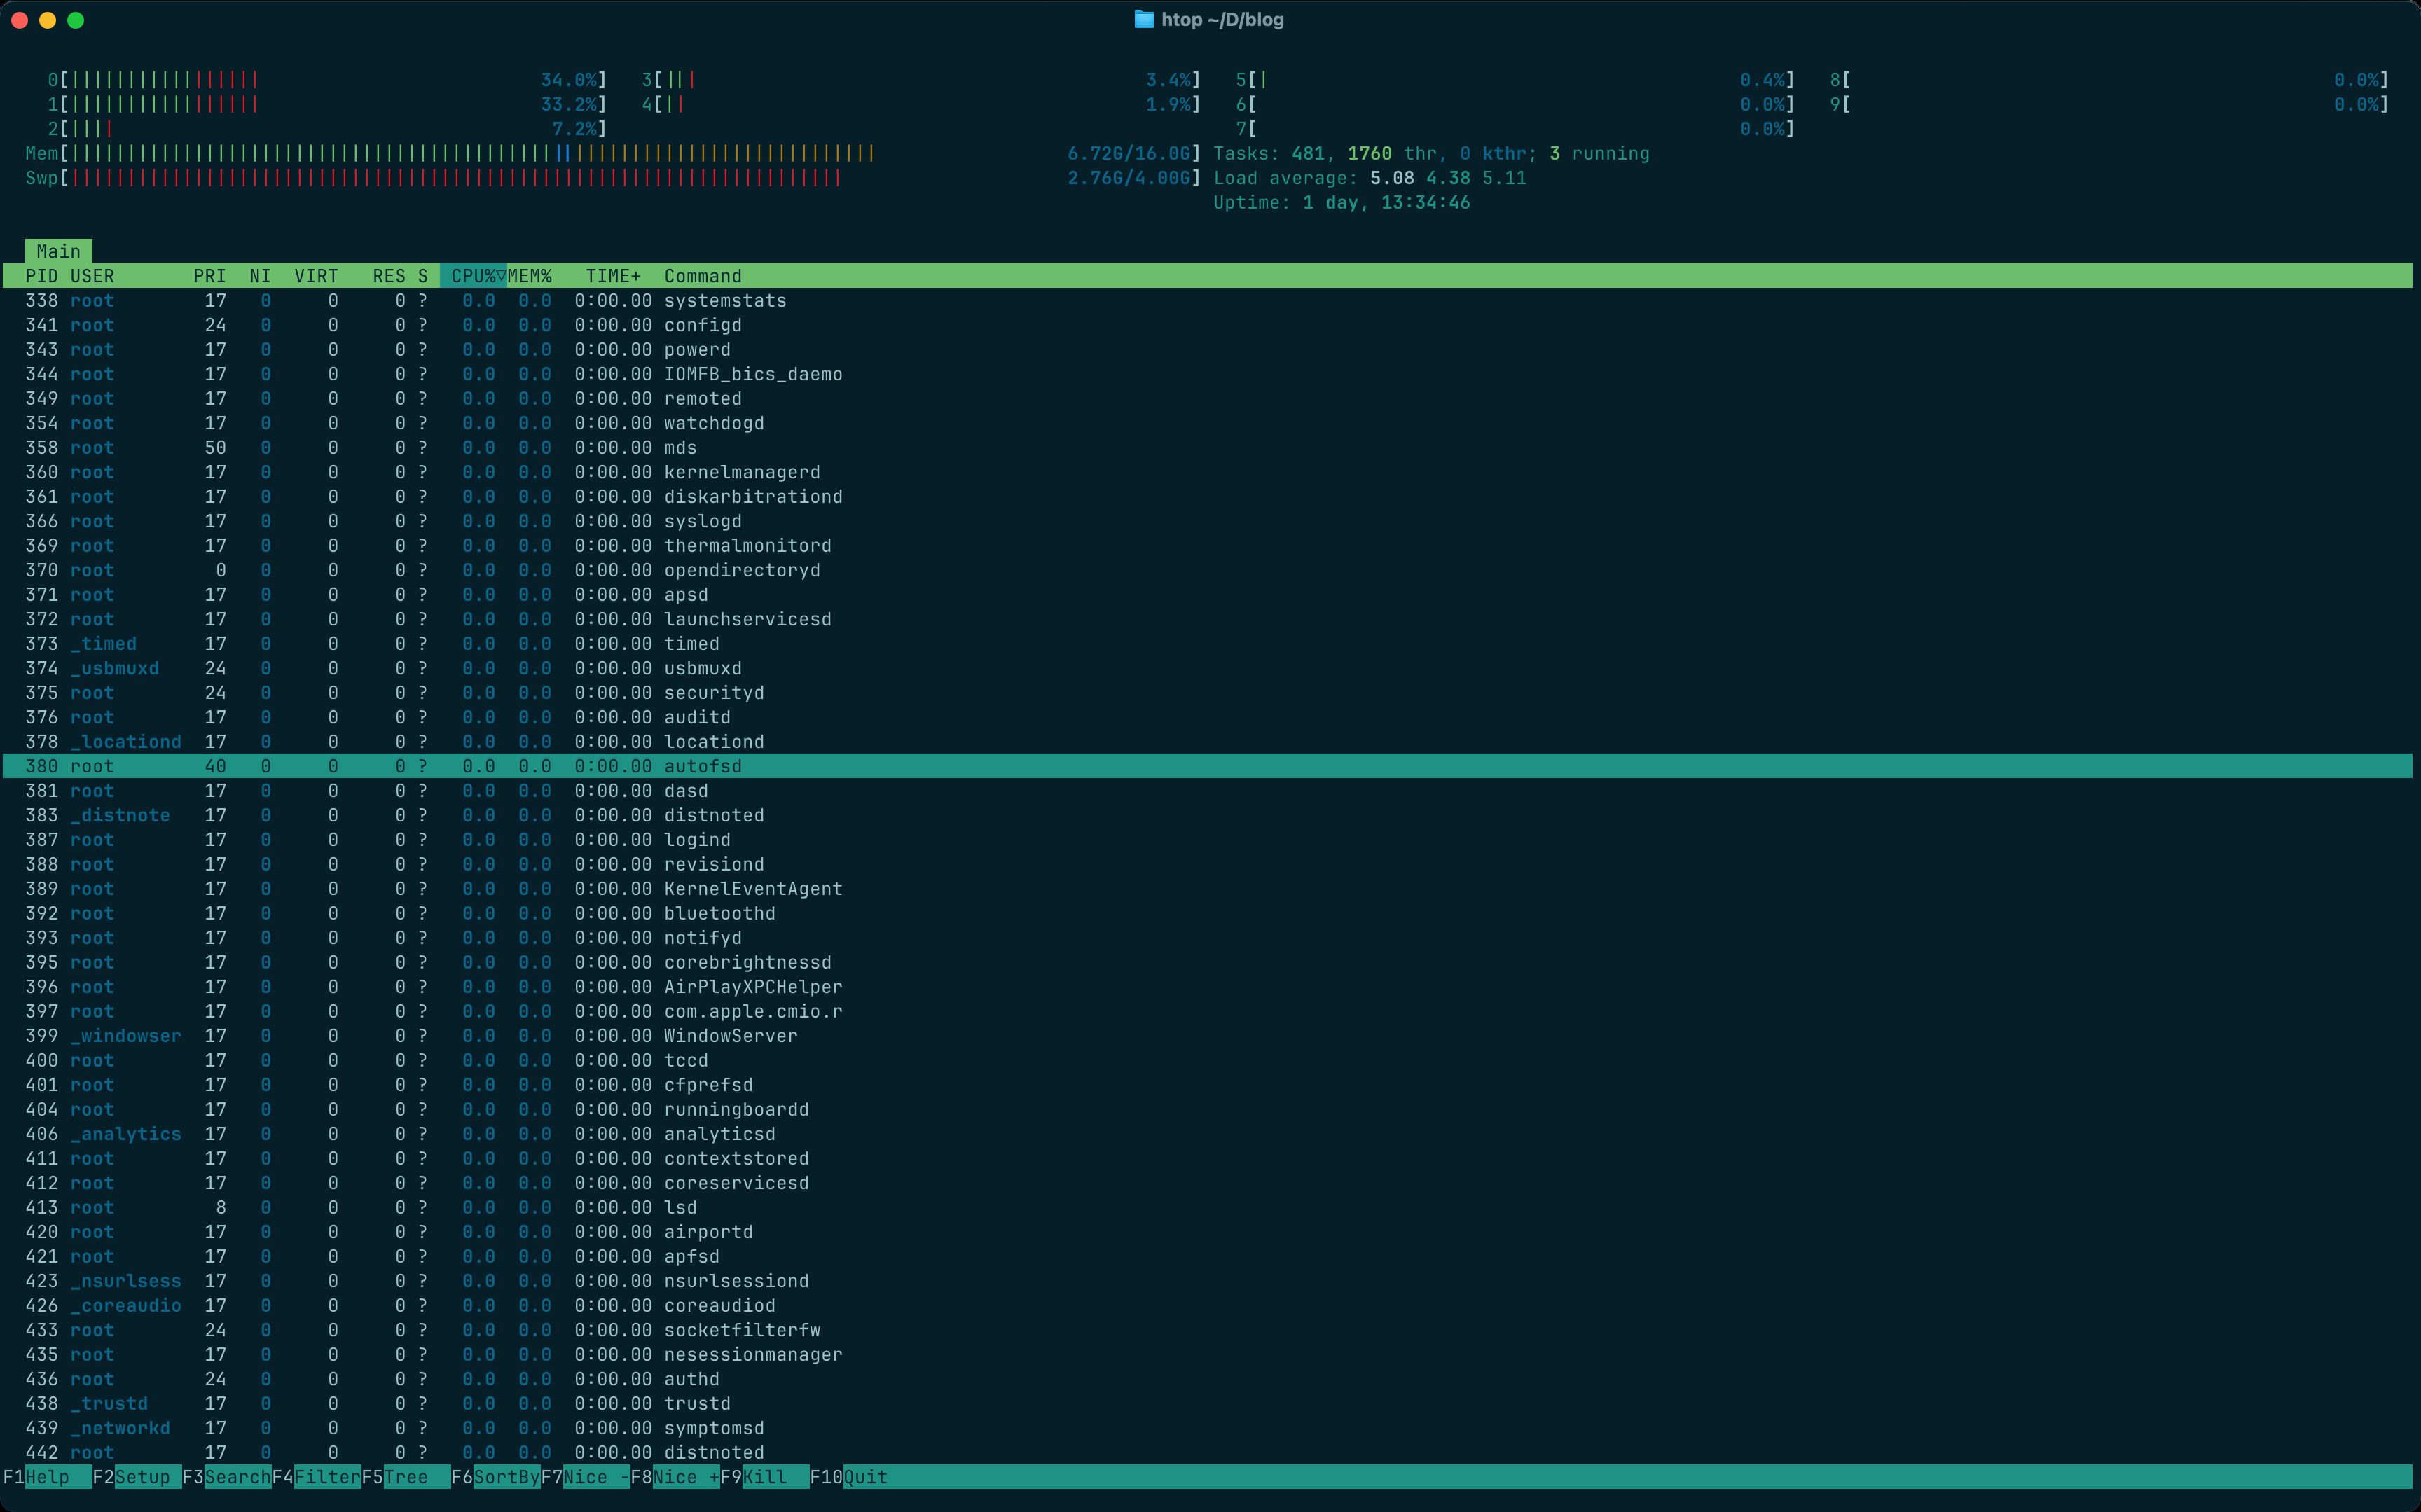Select the opendirectoryd process row
Screen dimensions: 2421x1512
(x=1208, y=570)
